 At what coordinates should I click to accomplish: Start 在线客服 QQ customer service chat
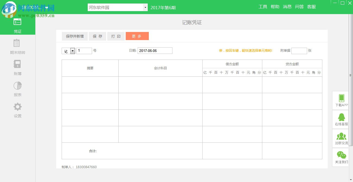[x=341, y=119]
